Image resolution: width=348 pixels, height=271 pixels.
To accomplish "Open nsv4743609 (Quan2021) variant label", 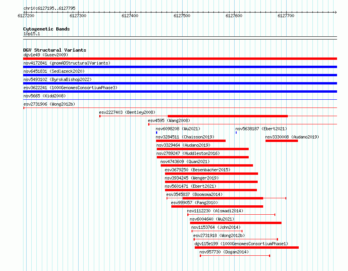I will click(185, 162).
